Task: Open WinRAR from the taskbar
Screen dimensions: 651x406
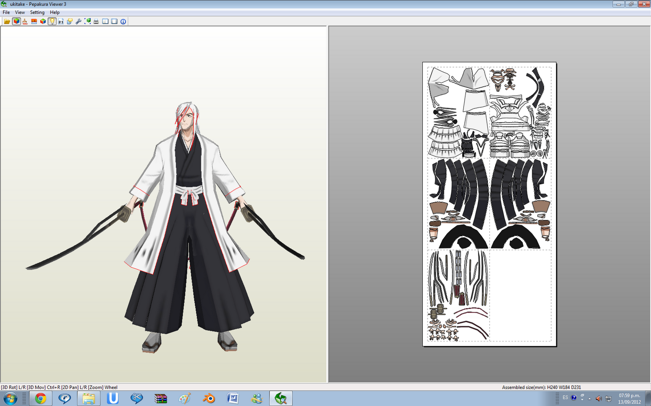Action: click(x=161, y=399)
